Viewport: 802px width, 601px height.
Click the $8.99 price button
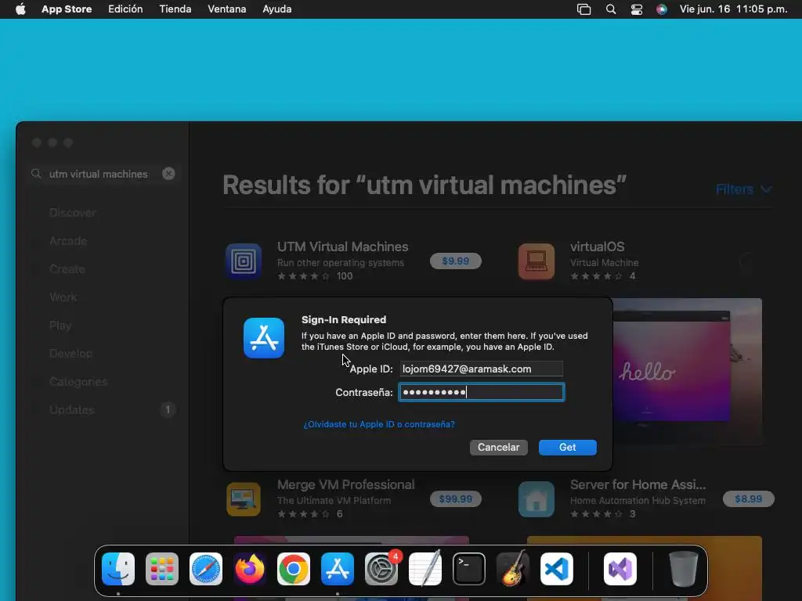(x=748, y=499)
